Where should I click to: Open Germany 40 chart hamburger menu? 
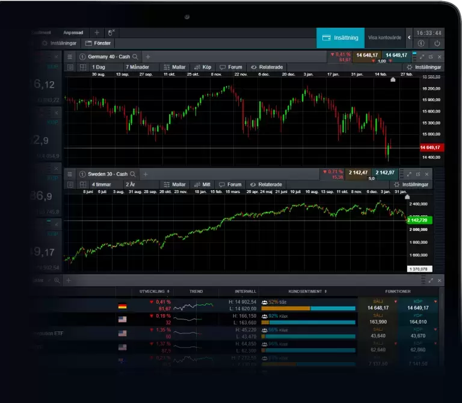(x=70, y=57)
